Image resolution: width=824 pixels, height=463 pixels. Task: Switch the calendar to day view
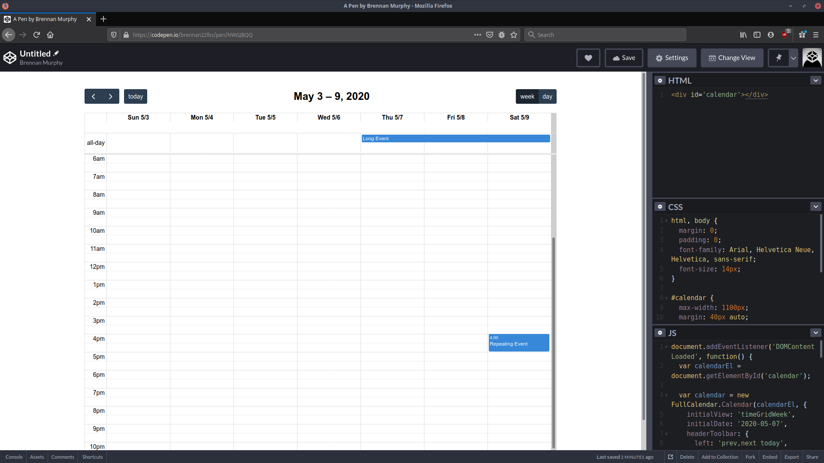tap(547, 96)
